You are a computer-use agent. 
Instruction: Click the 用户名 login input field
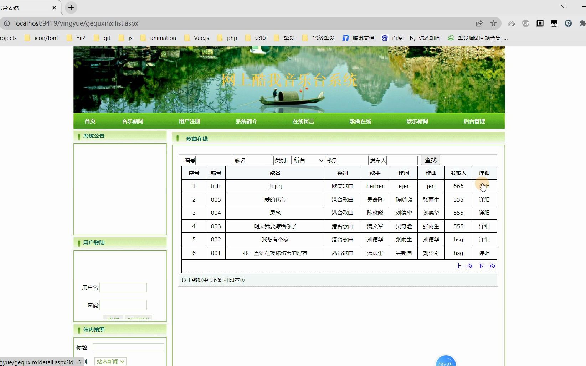[x=123, y=288]
